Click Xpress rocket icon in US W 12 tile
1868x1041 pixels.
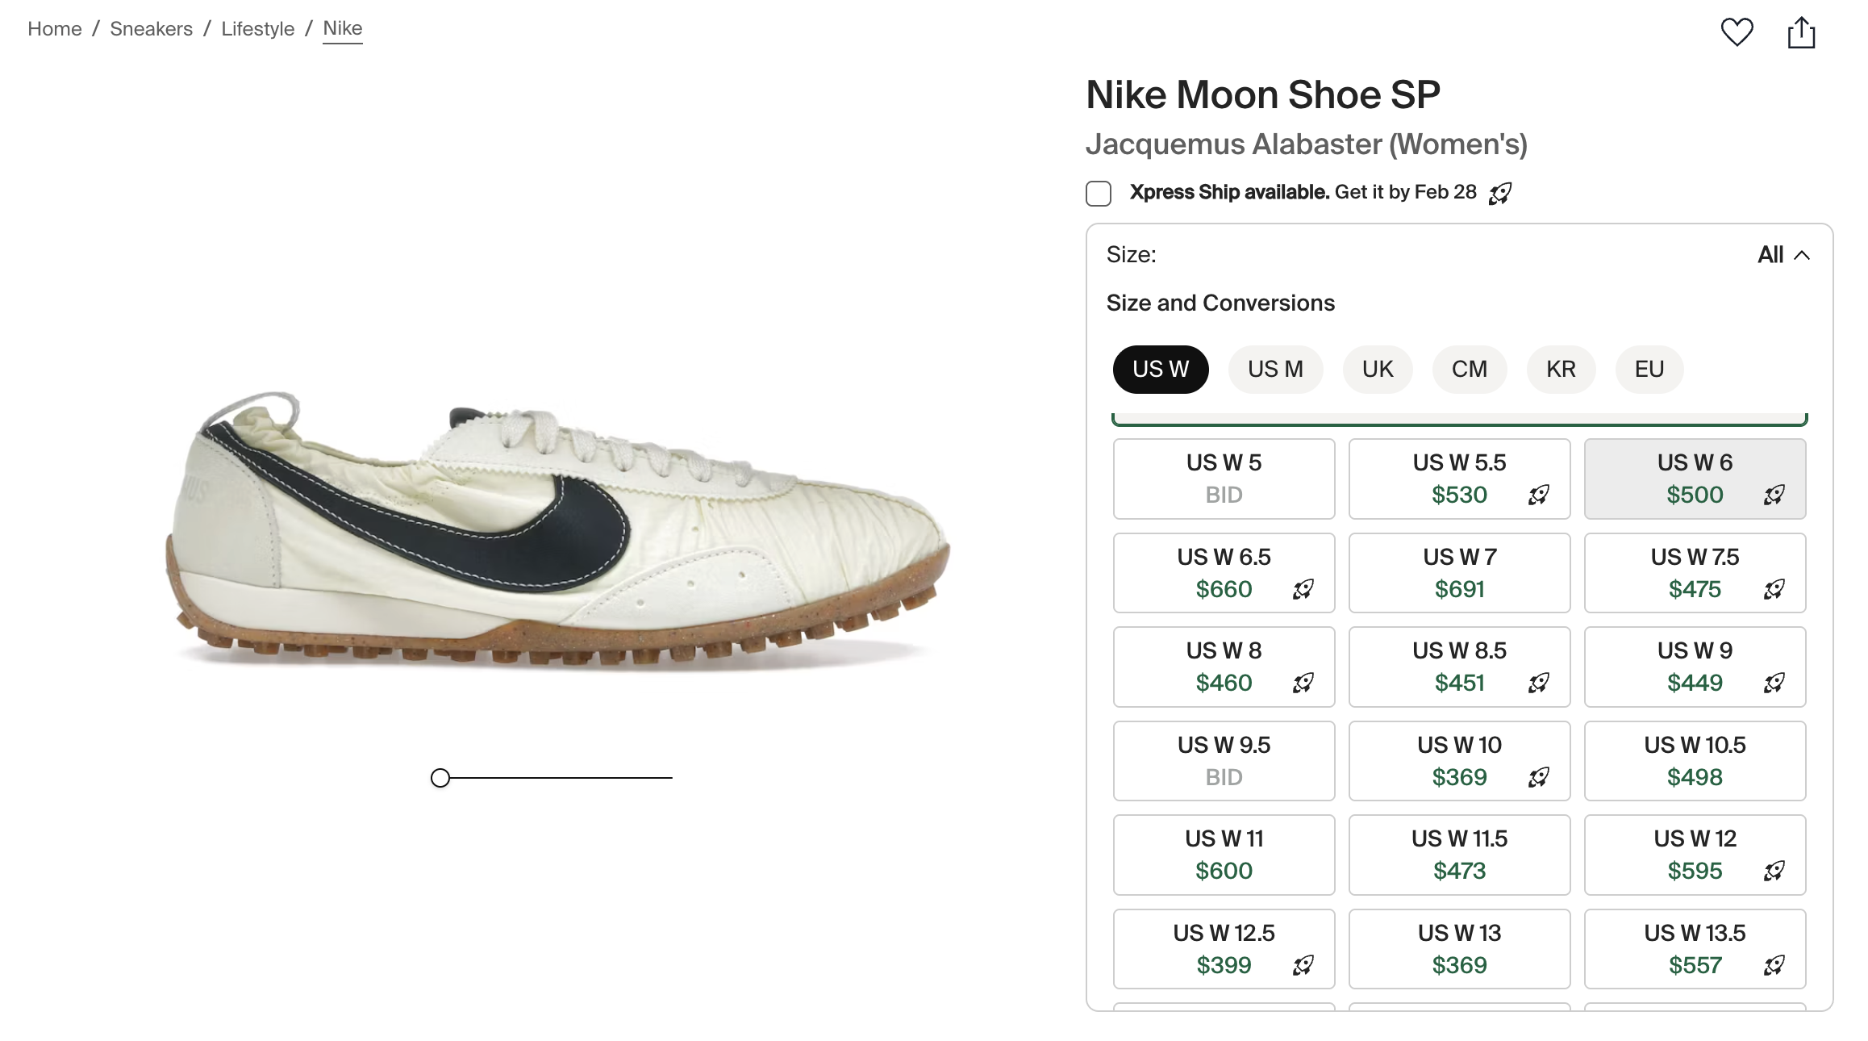click(1774, 871)
